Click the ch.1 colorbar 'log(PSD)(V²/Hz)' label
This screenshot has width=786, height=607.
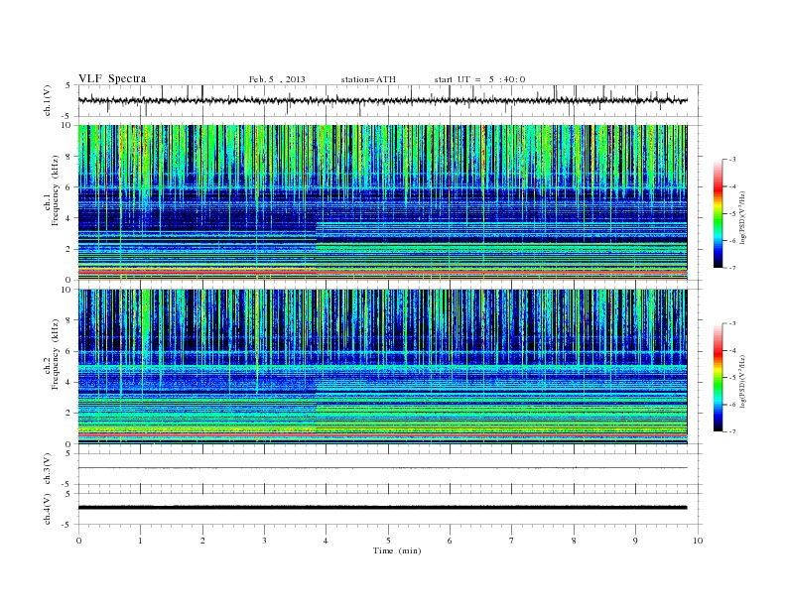[x=742, y=217]
